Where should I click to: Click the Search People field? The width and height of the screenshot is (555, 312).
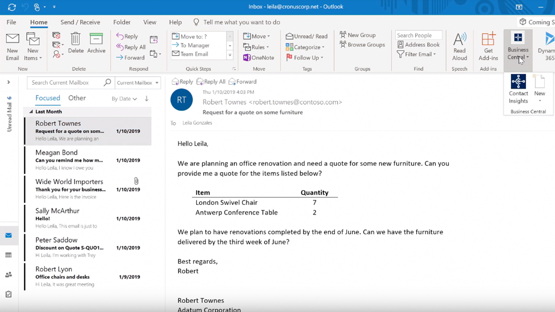click(x=418, y=35)
